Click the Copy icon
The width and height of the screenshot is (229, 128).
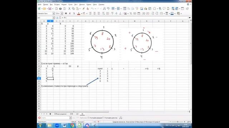click(x=73, y=9)
